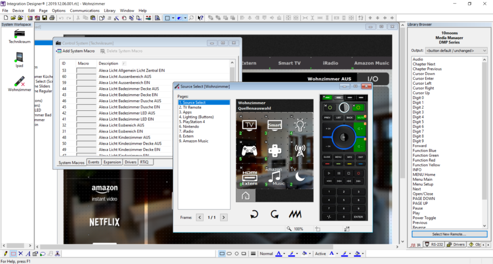Select the Ipad device in System Workspace
This screenshot has height=264, width=493.
click(x=19, y=60)
